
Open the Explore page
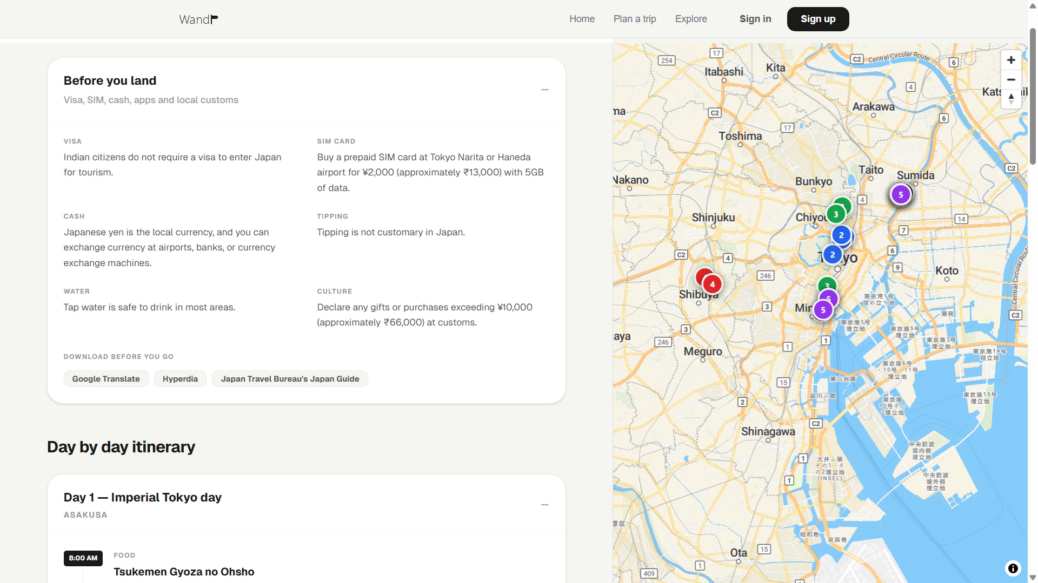[690, 19]
